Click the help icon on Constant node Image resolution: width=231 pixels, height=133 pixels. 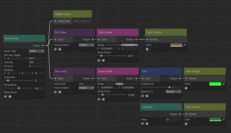click(147, 124)
